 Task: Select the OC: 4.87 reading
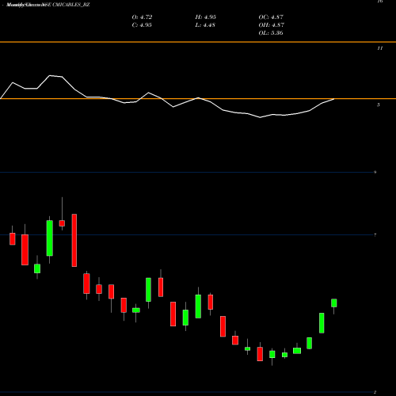271,17
